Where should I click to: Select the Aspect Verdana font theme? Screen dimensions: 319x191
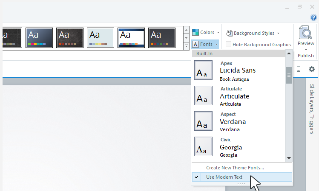(239, 121)
